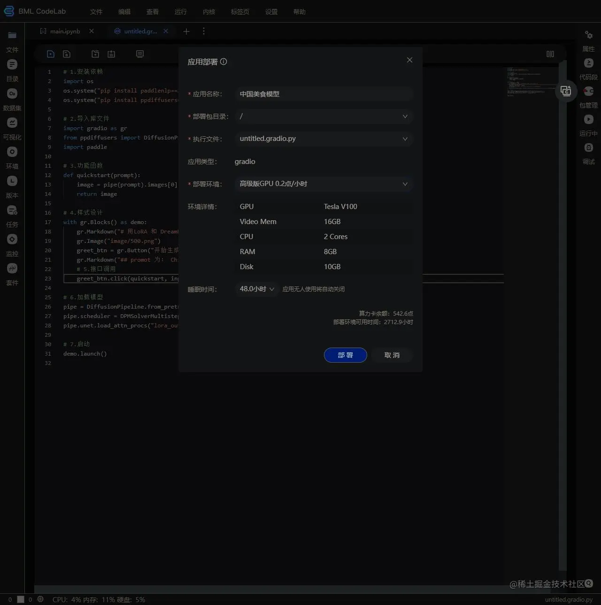This screenshot has width=601, height=605.
Task: Click the 8GB RAM value
Action: coord(330,252)
